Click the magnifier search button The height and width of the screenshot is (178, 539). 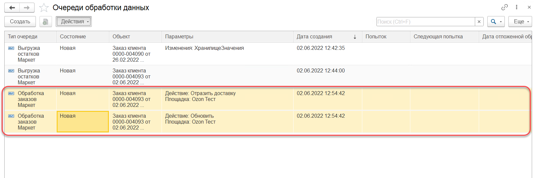(493, 22)
